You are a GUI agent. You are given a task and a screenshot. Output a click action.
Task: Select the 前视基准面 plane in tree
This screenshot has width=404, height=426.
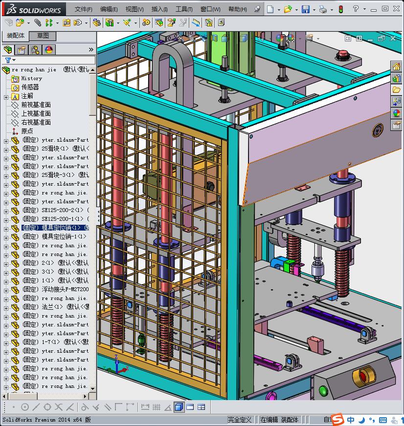[x=36, y=105]
